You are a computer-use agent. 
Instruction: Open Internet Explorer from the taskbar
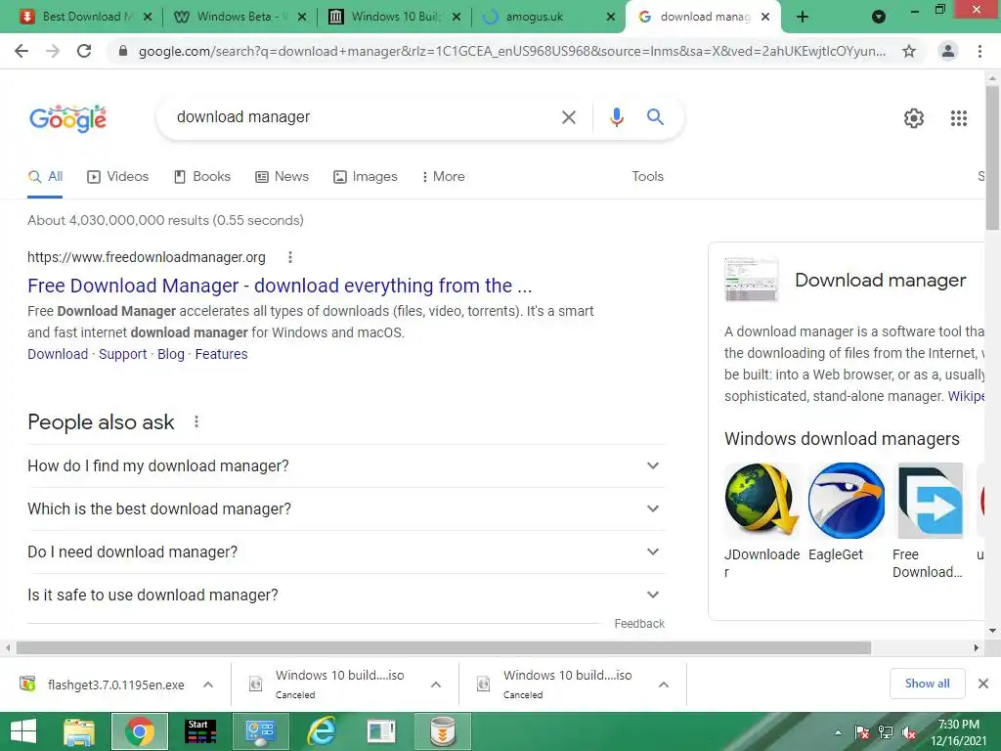tap(322, 731)
